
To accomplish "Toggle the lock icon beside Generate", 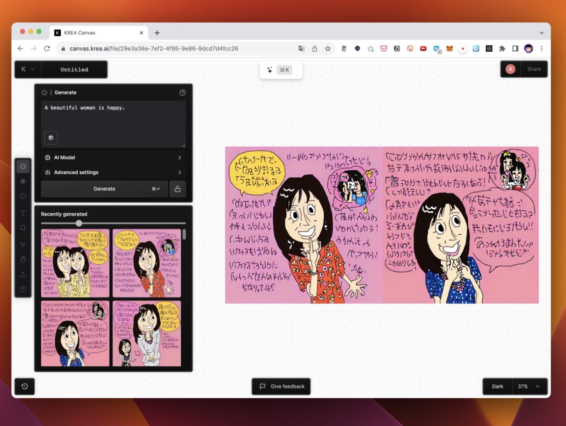I will 178,189.
